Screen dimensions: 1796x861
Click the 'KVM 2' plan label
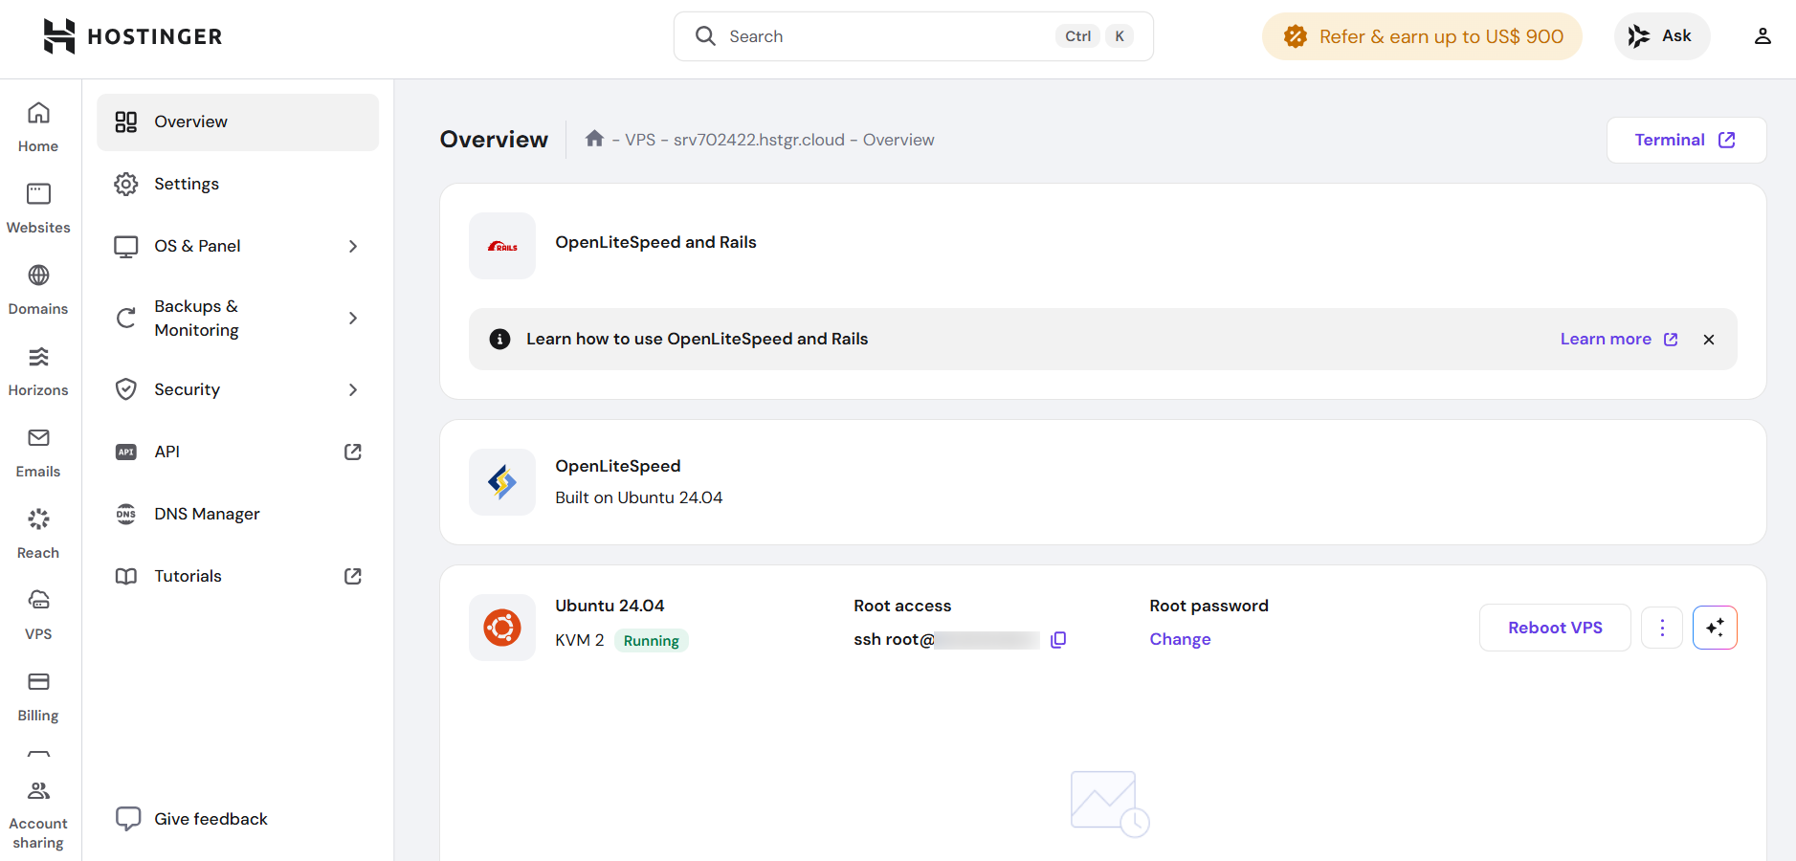[x=580, y=640]
